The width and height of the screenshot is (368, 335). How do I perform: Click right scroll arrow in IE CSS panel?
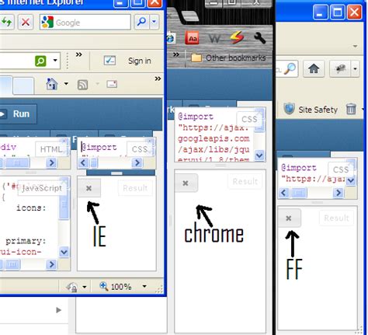137,163
